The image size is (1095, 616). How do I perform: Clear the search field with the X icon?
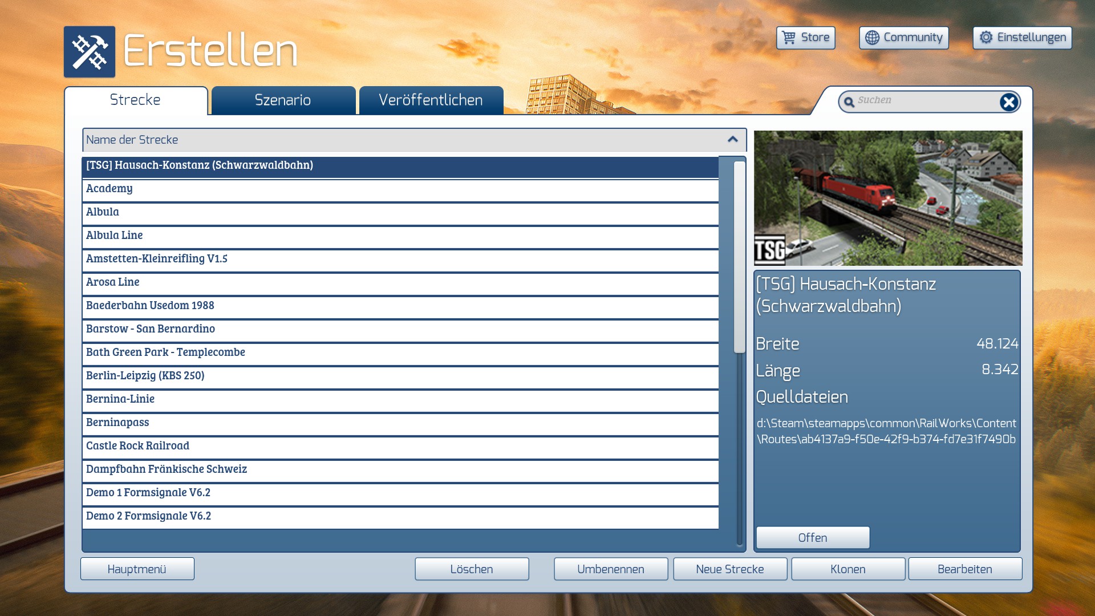(1008, 102)
